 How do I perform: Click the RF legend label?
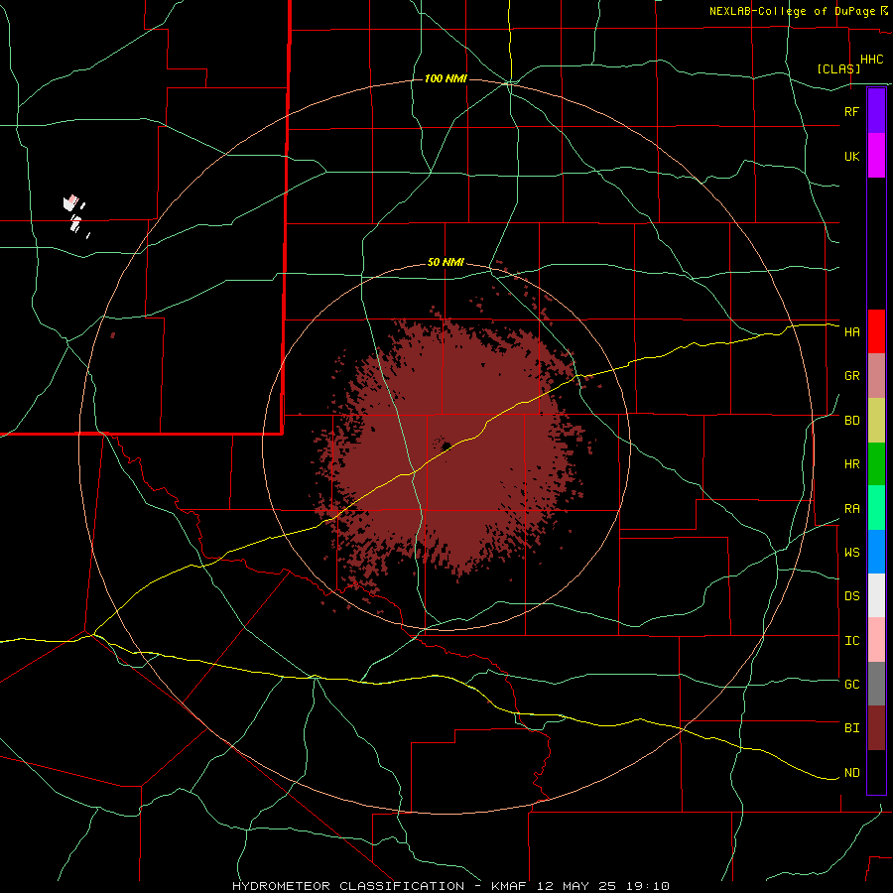tap(851, 111)
